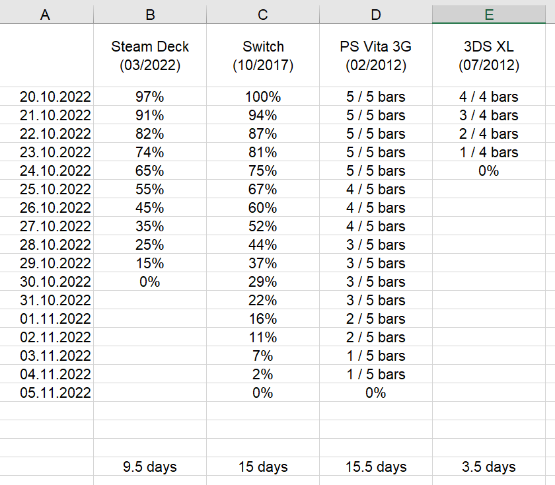Select column D header
555x485 pixels.
[376, 15]
